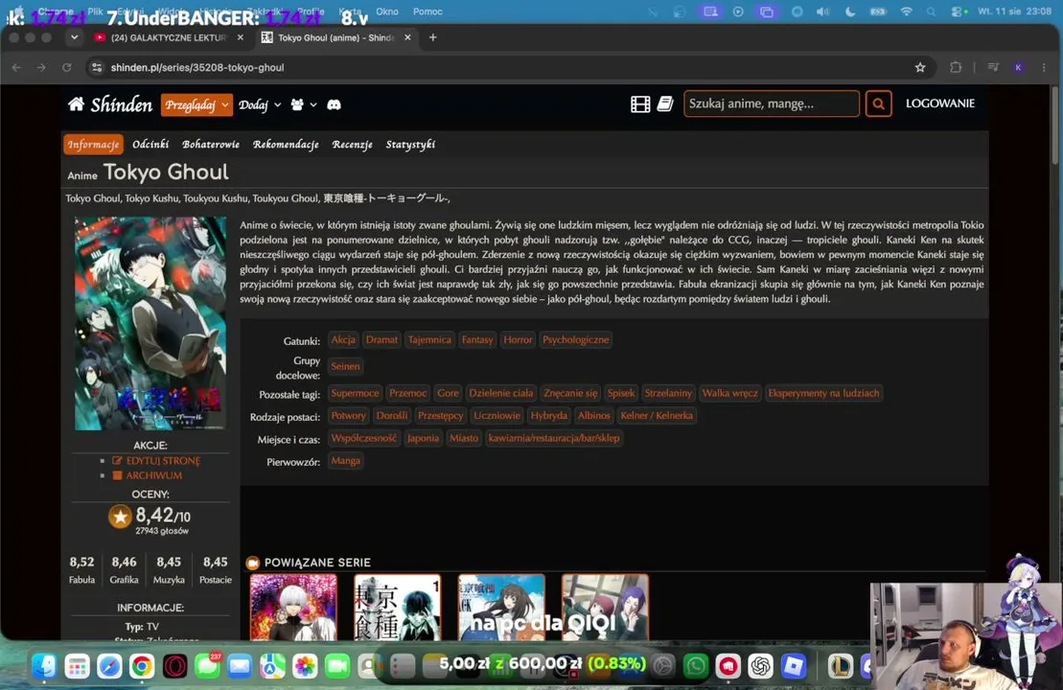Click the orange search magnifier button
The width and height of the screenshot is (1063, 690).
[878, 103]
